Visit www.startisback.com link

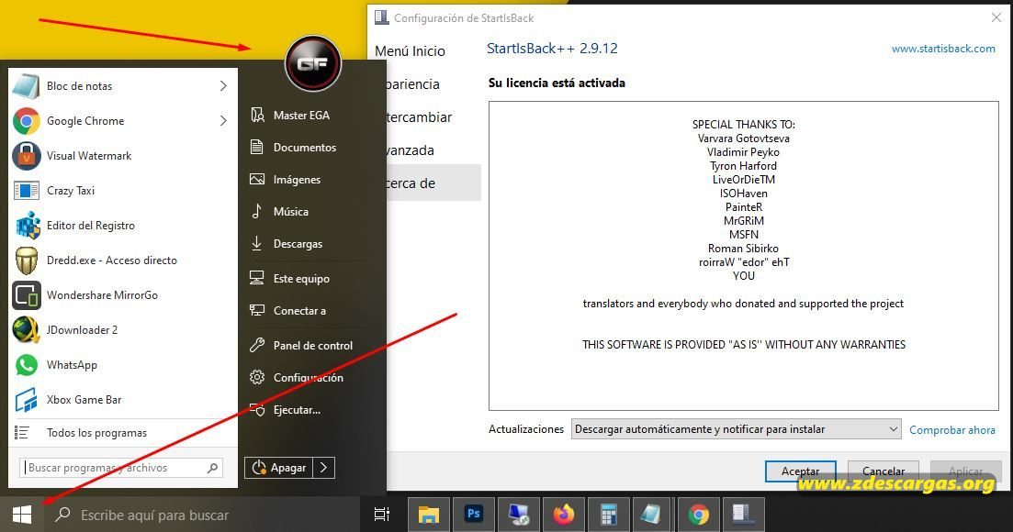click(x=943, y=49)
